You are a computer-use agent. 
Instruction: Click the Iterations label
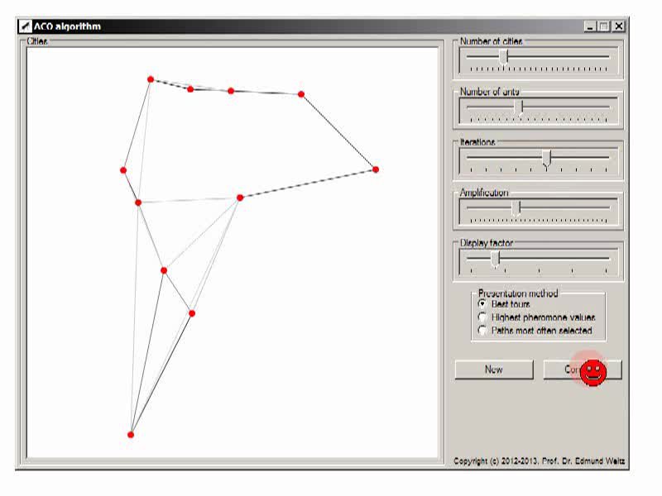tap(477, 142)
